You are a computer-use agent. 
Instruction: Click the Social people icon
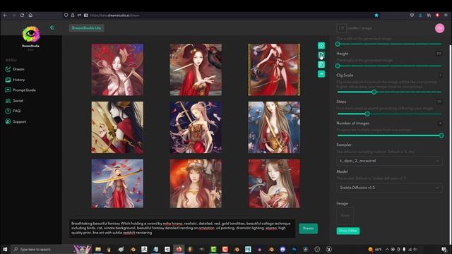[8, 100]
